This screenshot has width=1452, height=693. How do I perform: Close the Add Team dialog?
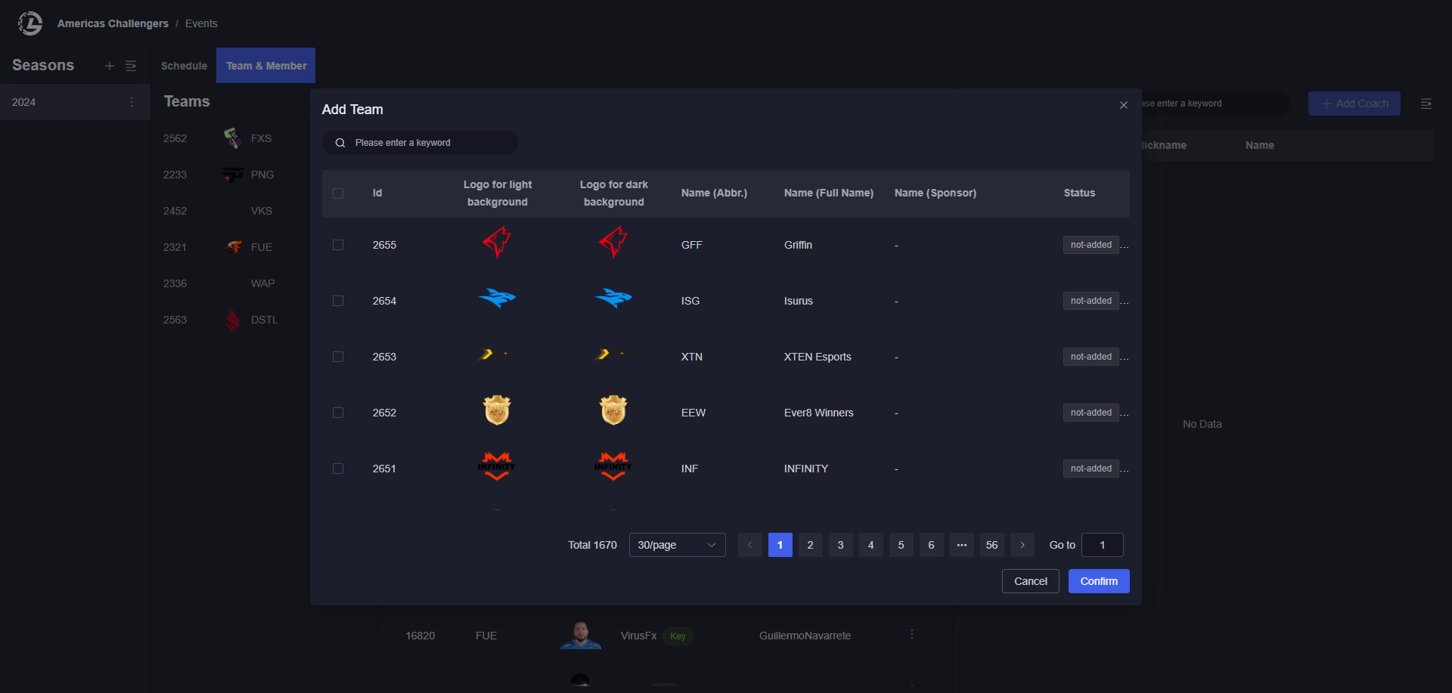(1124, 105)
